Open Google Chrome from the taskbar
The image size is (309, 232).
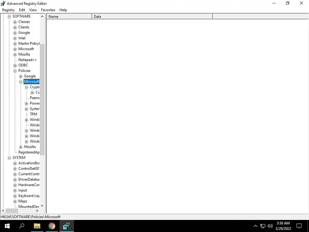(52, 226)
